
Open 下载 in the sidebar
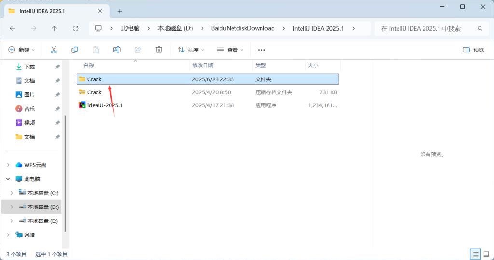(x=29, y=66)
